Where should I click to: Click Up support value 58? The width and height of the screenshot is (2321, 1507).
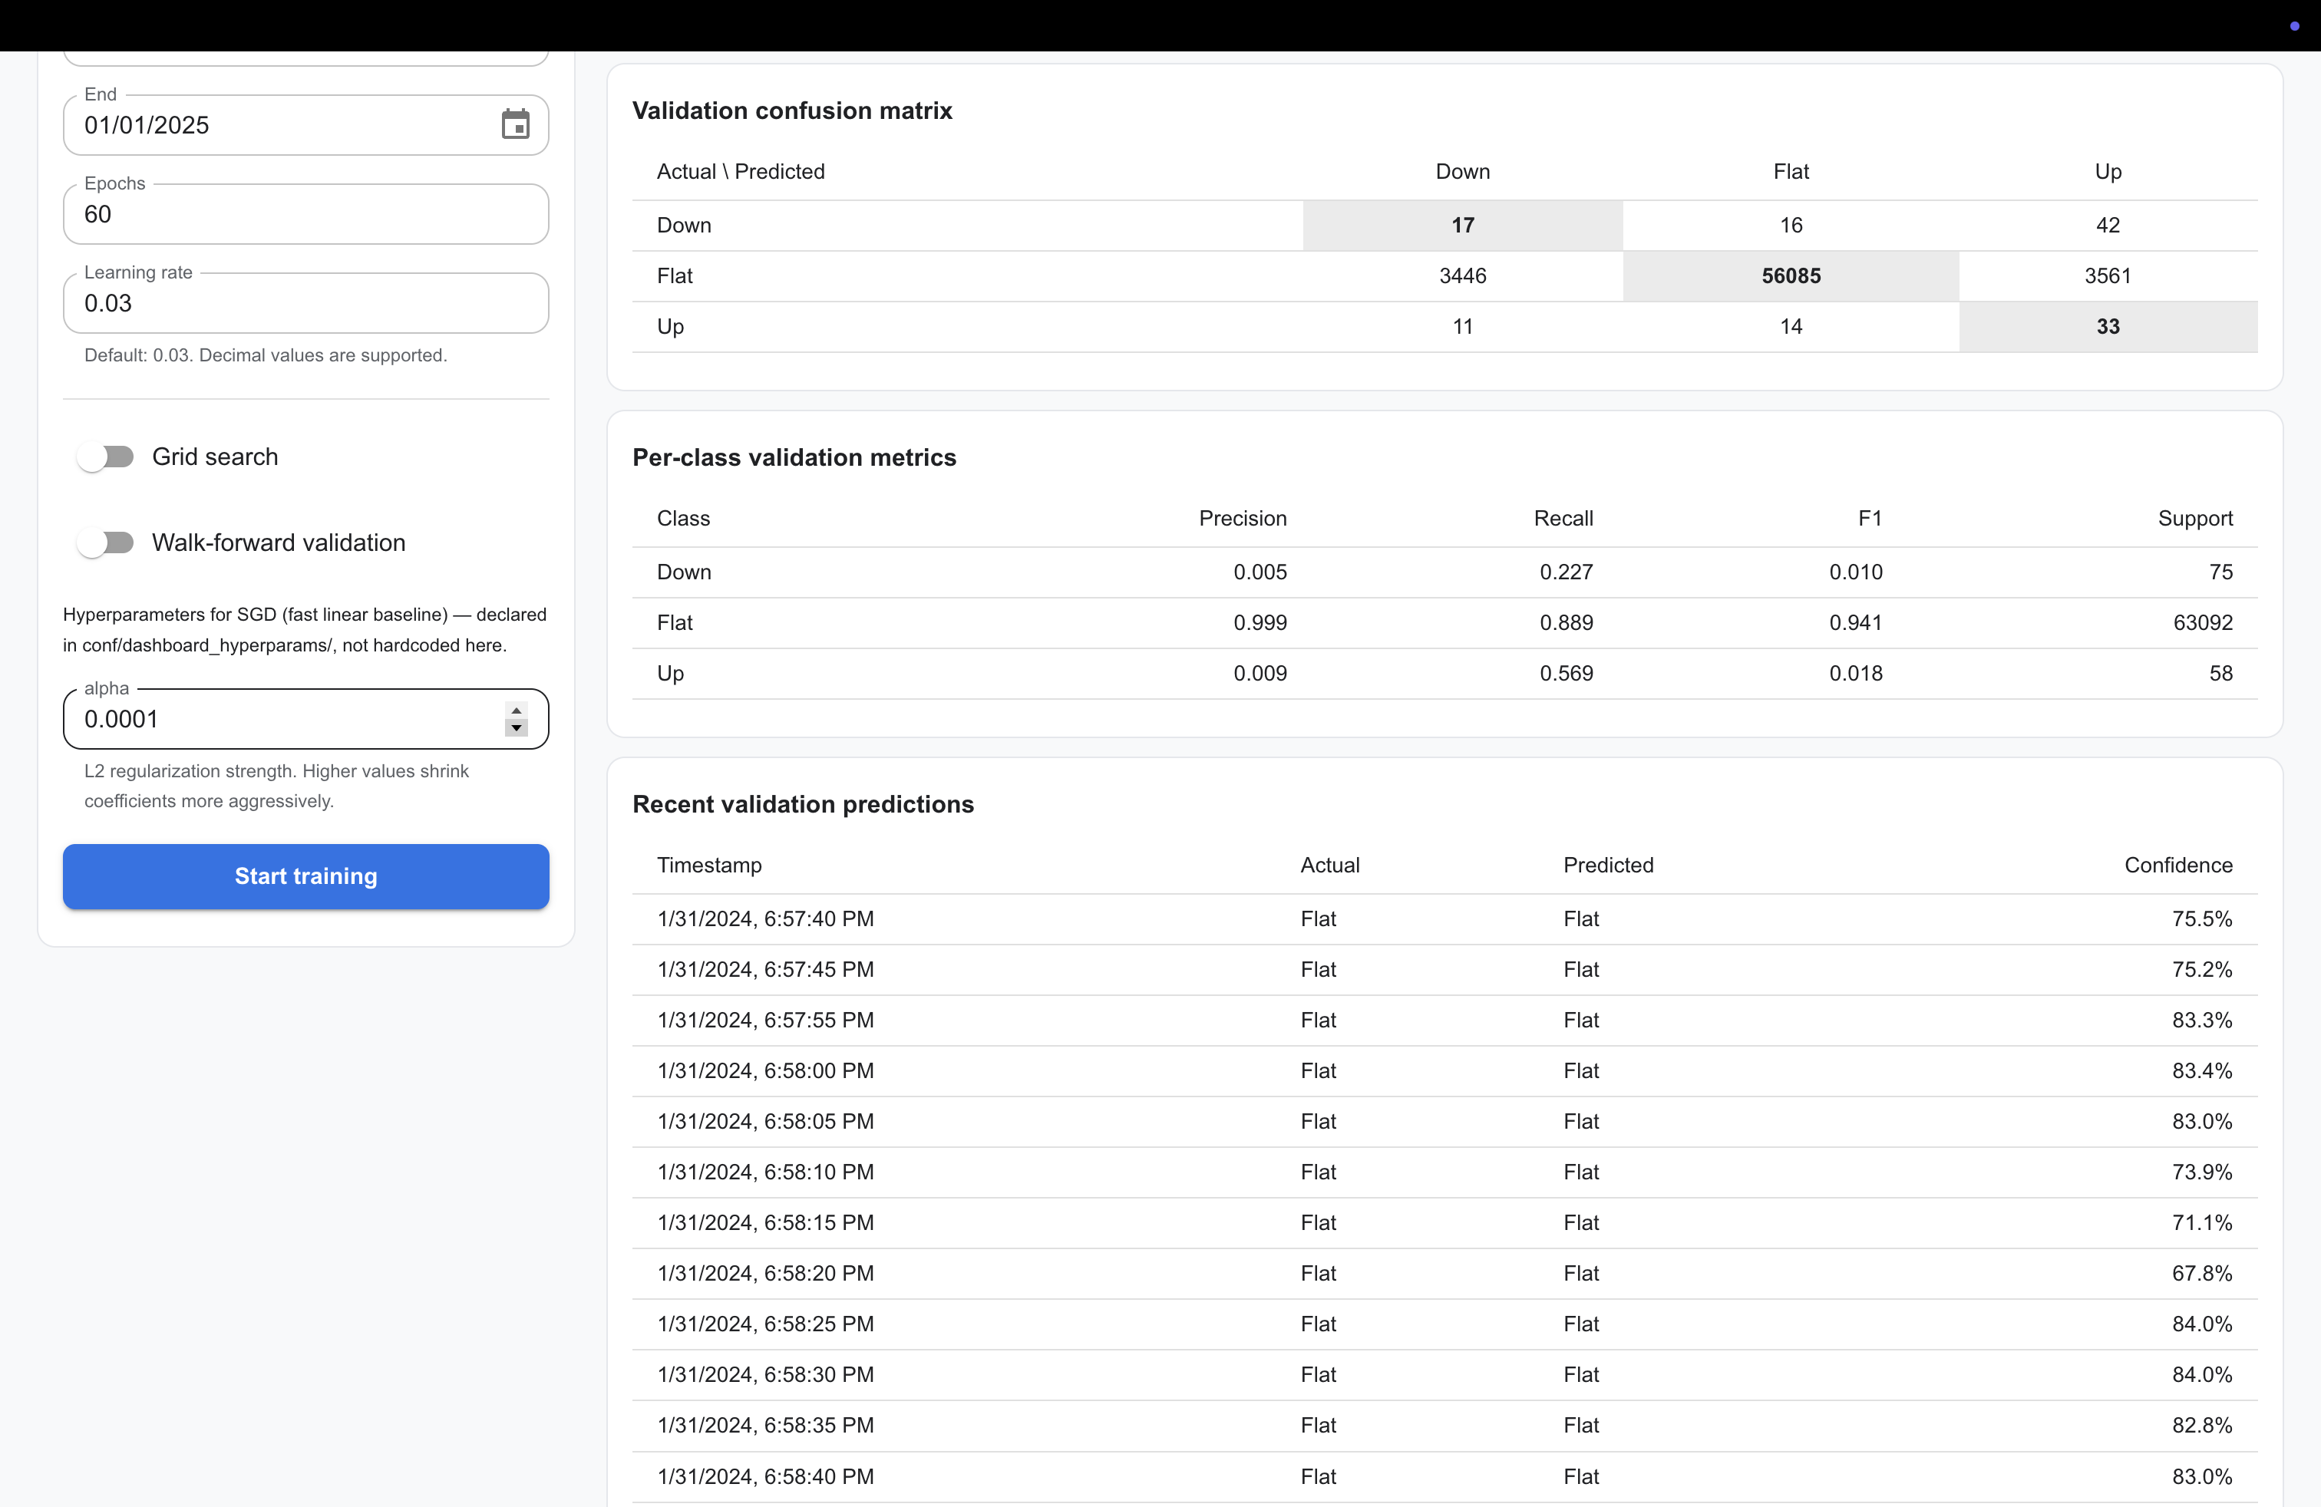[x=2220, y=674]
